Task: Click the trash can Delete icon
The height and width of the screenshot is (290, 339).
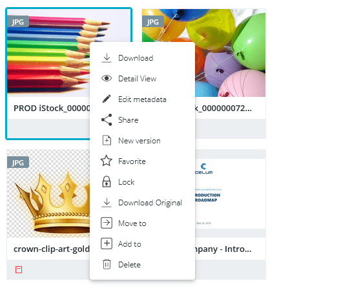Action: coord(107,264)
